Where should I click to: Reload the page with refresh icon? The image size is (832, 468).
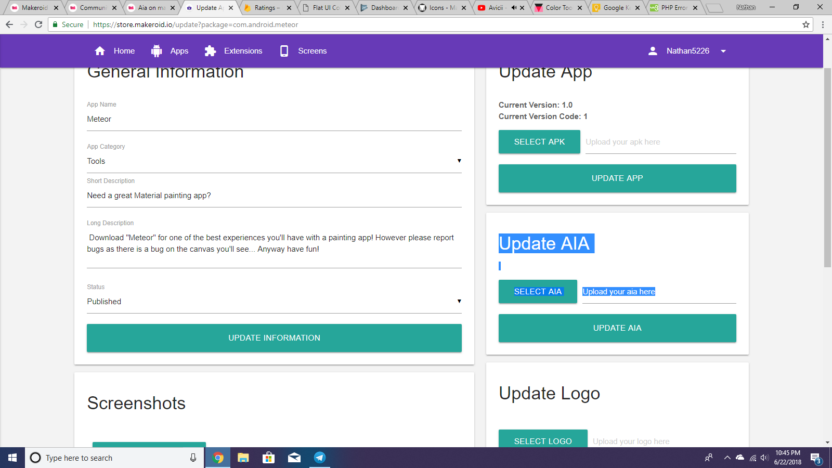tap(38, 24)
